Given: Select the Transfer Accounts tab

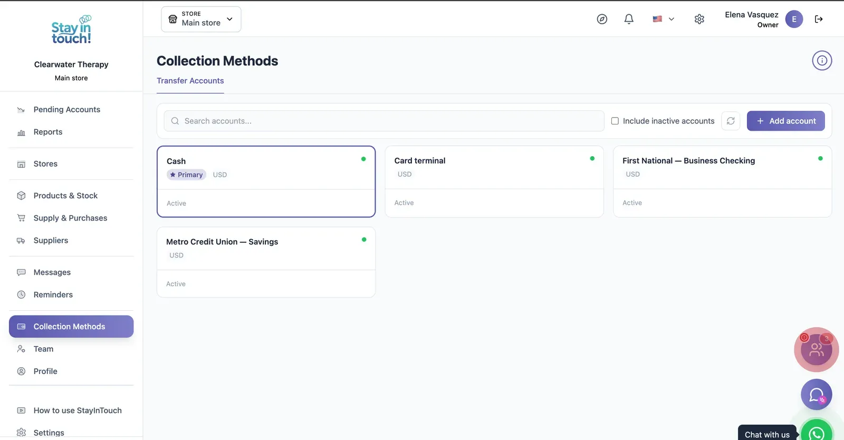Looking at the screenshot, I should point(190,81).
